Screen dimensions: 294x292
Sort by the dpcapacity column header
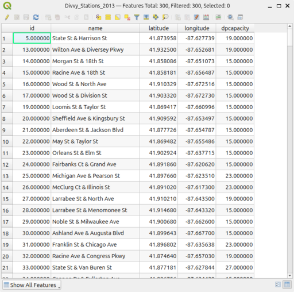(235, 28)
